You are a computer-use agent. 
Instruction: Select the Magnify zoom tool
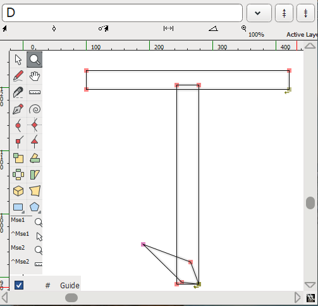click(35, 59)
